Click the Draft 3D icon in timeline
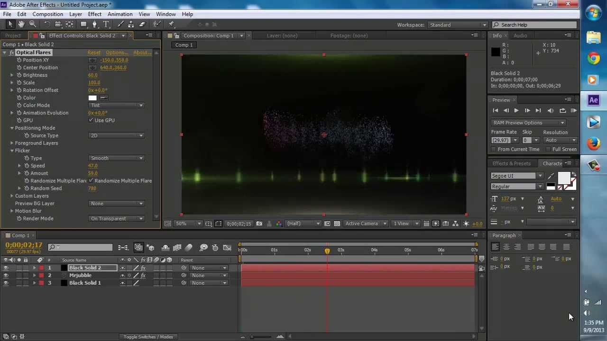The width and height of the screenshot is (607, 341). [150, 248]
